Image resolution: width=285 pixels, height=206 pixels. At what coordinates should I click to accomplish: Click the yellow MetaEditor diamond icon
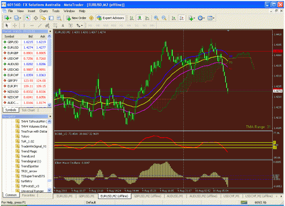91,18
